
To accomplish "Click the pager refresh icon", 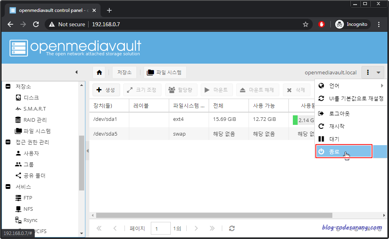I will click(232, 228).
